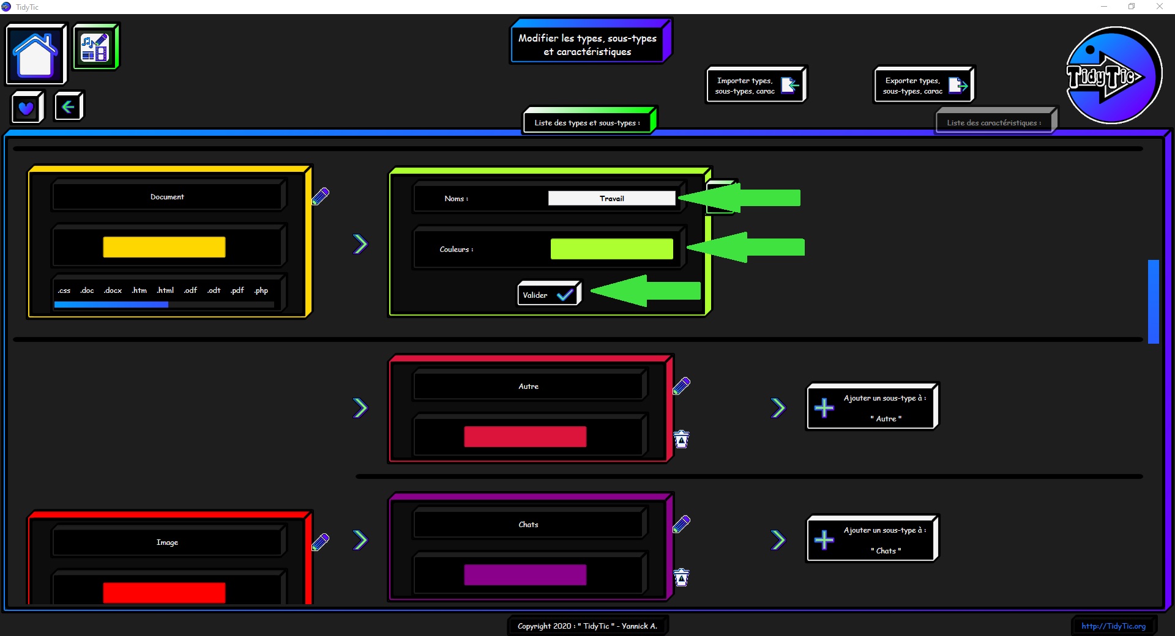Open the http://TidyTic.org link
Screen dimensions: 1175x636
click(1113, 626)
